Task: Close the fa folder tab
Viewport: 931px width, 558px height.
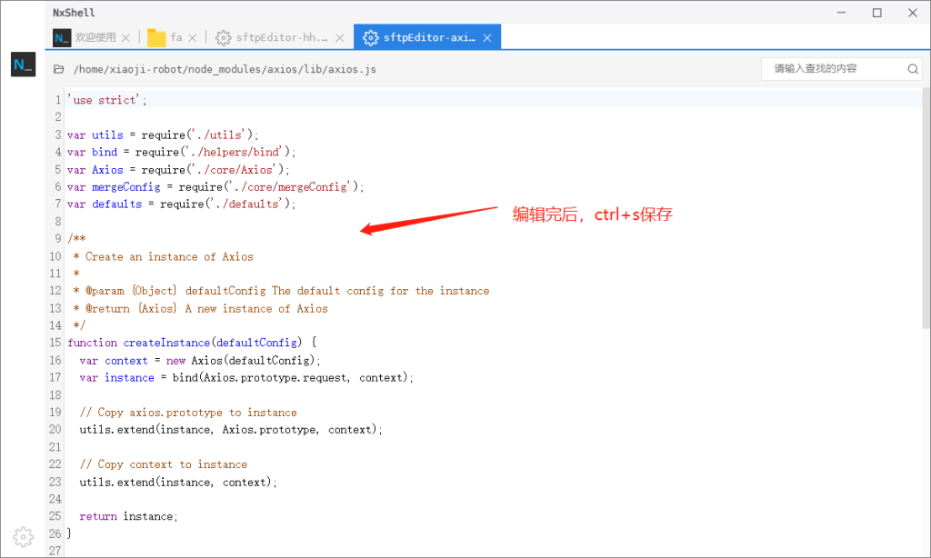Action: (193, 38)
